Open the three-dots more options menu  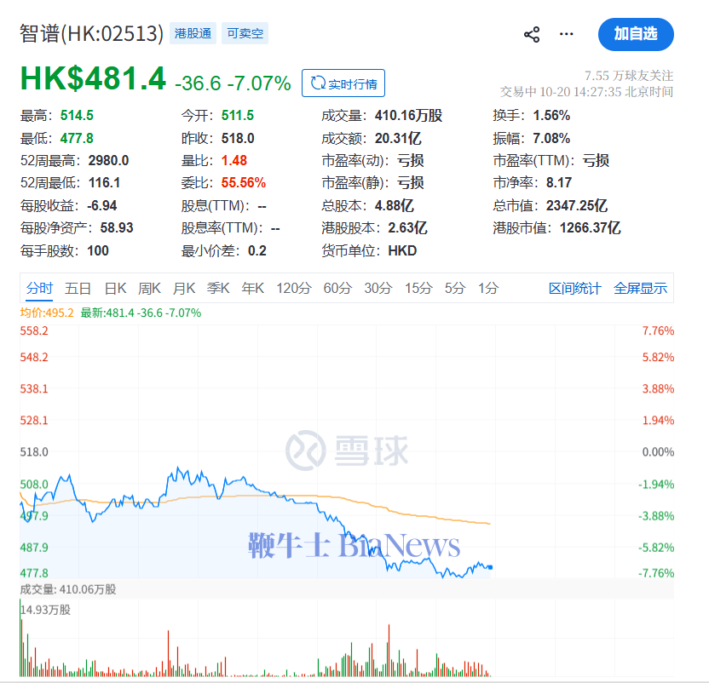tap(566, 34)
